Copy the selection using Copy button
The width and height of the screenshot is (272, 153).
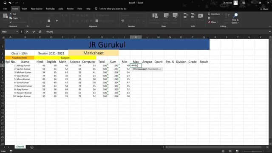(x=14, y=18)
